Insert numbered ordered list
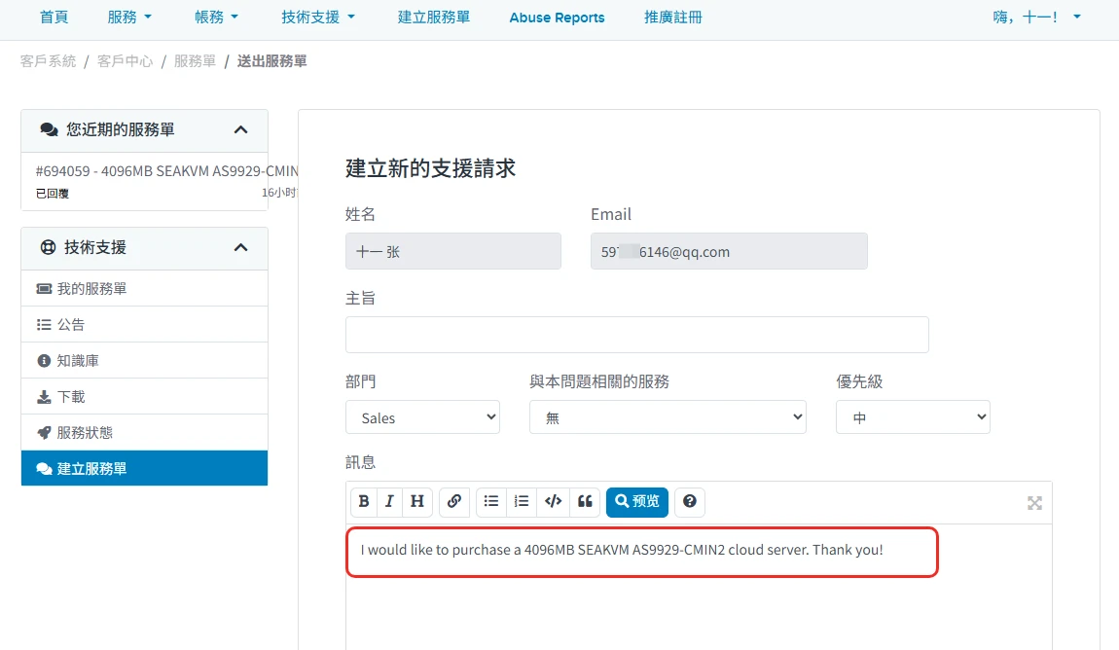This screenshot has width=1119, height=650. coord(522,501)
